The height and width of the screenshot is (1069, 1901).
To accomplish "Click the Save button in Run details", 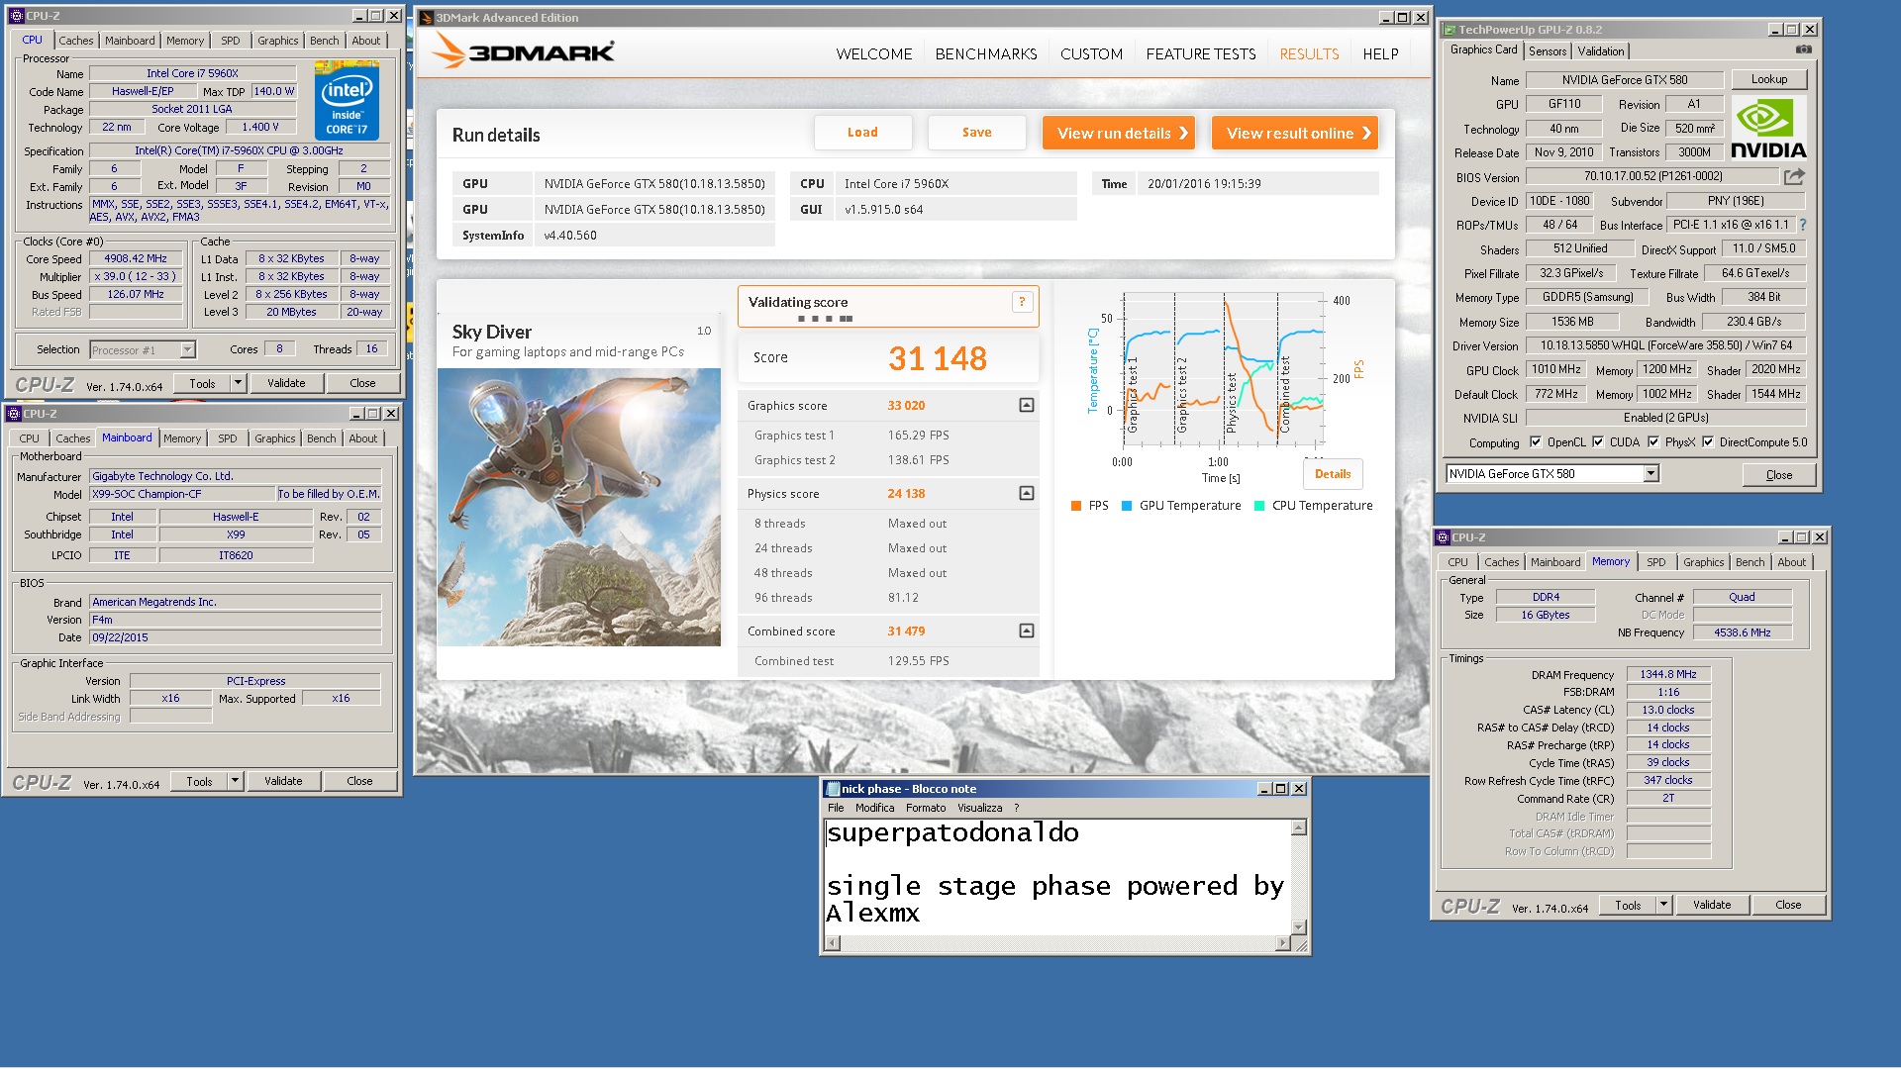I will coord(976,133).
